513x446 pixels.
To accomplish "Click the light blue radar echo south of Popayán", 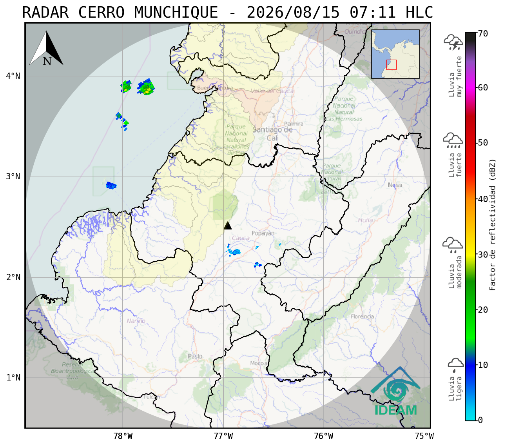I will 234,251.
